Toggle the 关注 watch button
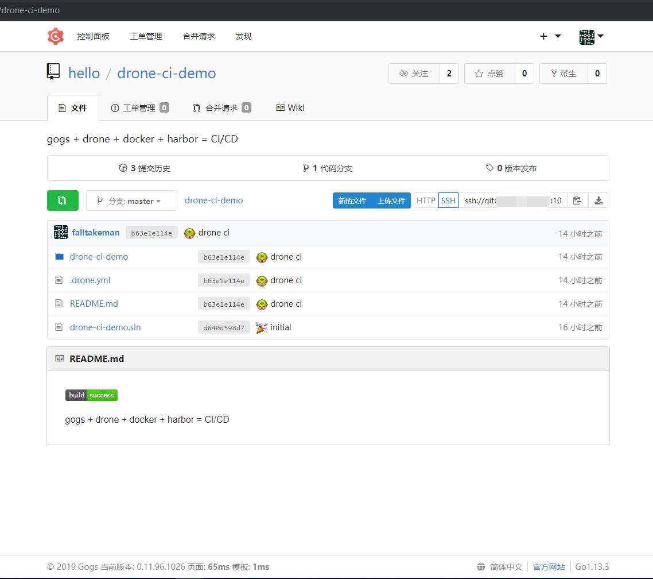Viewport: 653px width, 579px height. [x=414, y=74]
